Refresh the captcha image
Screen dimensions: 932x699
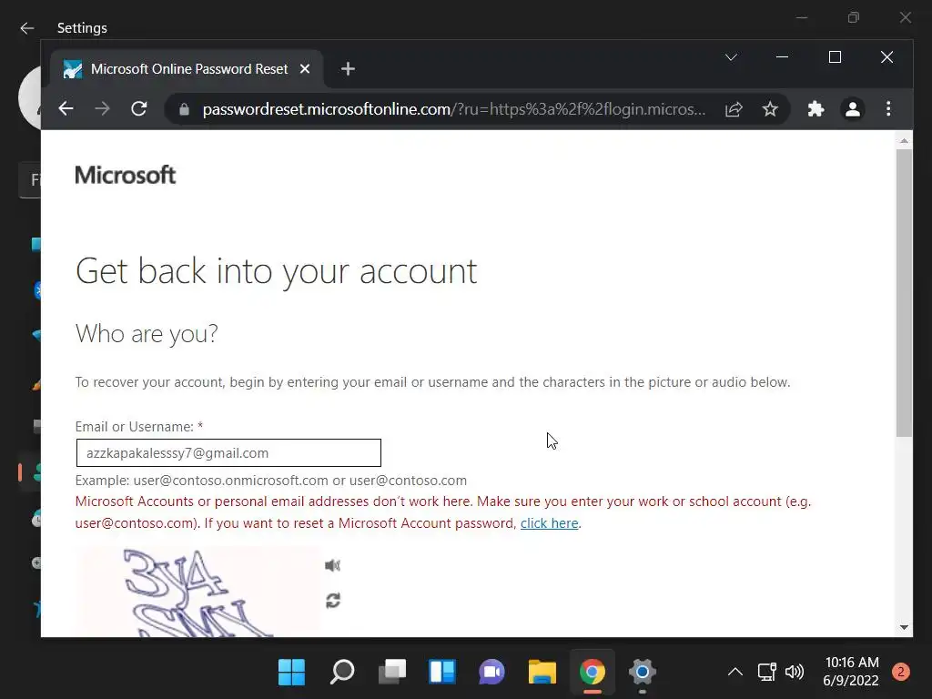click(333, 601)
